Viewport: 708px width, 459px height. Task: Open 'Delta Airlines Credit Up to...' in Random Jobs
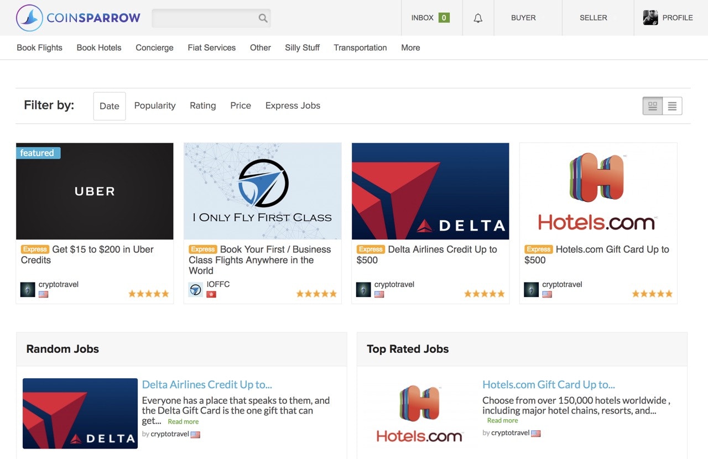207,384
